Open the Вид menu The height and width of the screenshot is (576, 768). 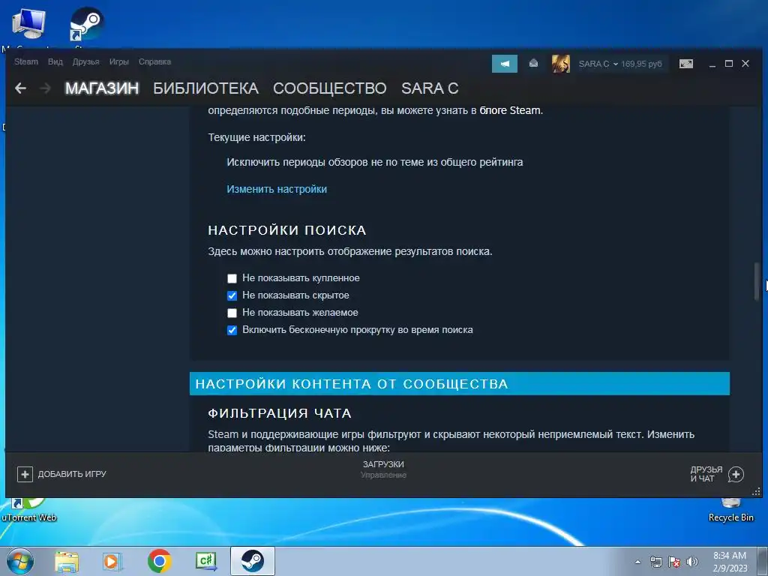coord(55,61)
